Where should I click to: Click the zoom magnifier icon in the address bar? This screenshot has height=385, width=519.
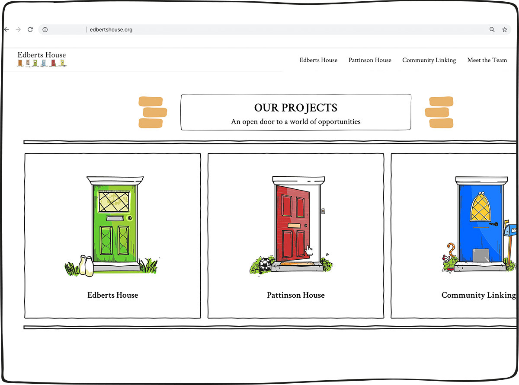(492, 30)
